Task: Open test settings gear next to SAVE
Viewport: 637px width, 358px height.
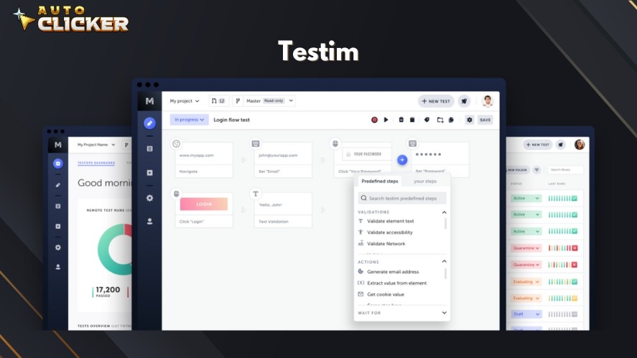Action: point(470,120)
